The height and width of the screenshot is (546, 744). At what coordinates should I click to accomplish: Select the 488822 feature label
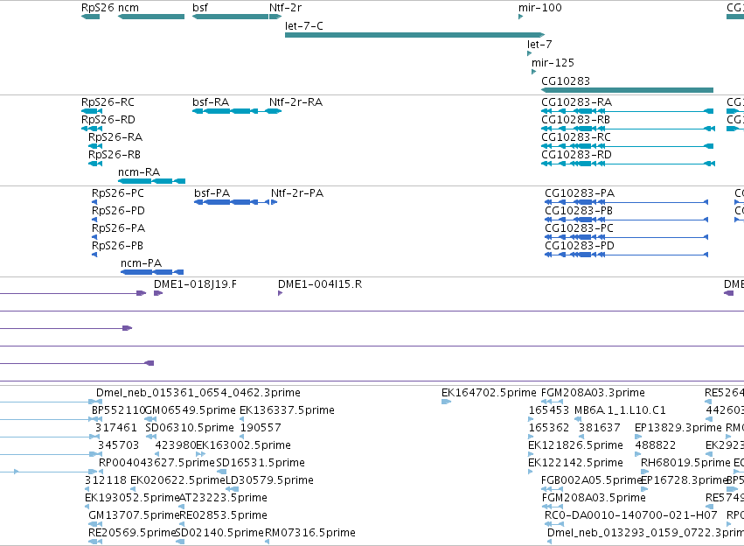click(656, 445)
